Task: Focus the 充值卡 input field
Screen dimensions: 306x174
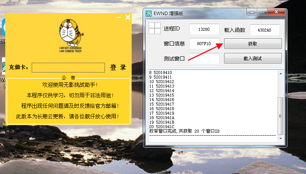Action: (68, 68)
